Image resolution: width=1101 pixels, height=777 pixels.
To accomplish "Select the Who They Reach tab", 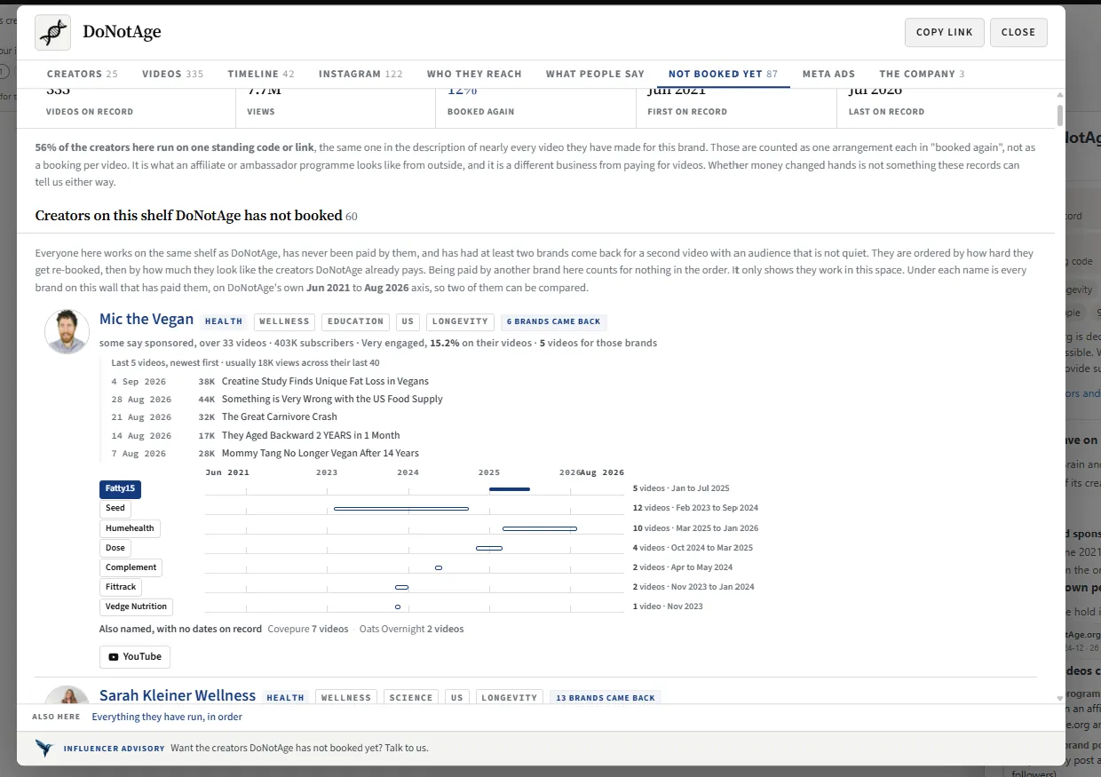I will pos(474,74).
